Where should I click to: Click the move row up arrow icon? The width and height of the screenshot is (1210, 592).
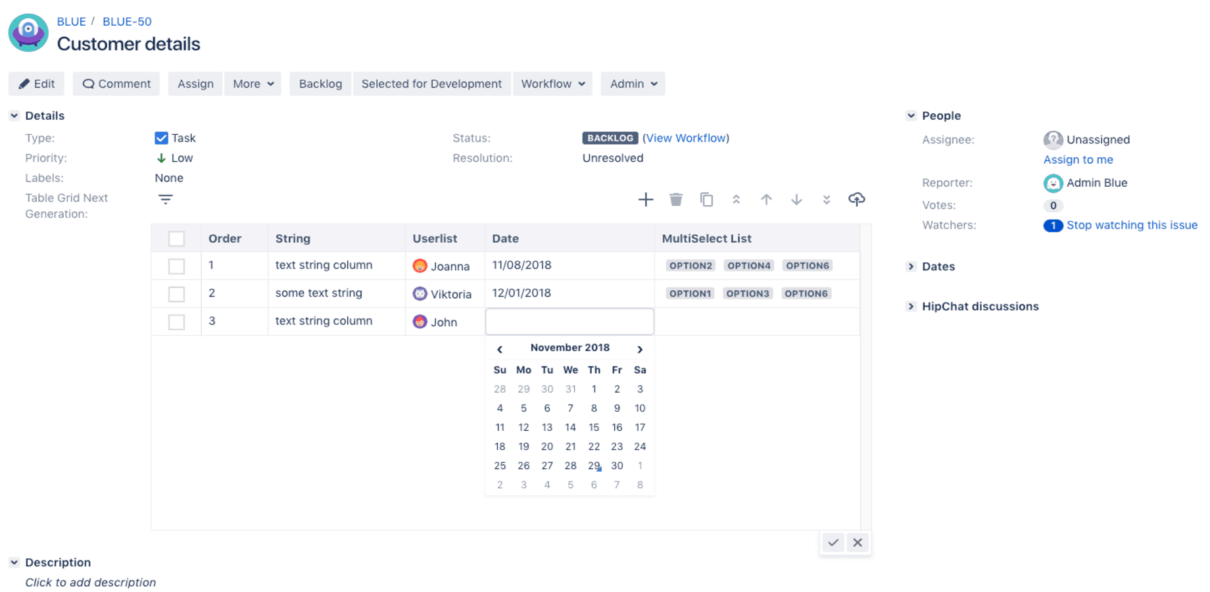(x=766, y=199)
